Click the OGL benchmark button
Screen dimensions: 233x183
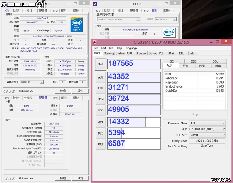click(100, 144)
